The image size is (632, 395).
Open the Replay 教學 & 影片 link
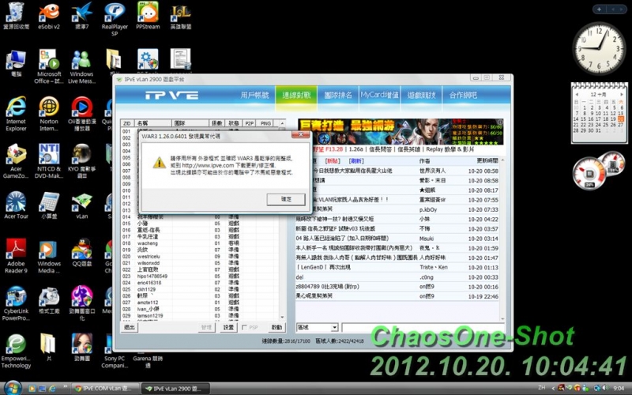coord(450,149)
